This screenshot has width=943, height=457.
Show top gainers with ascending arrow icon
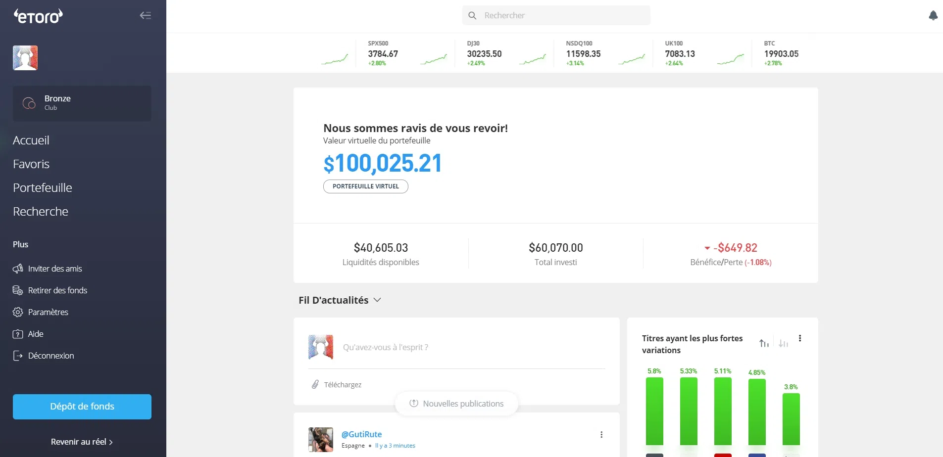point(764,343)
